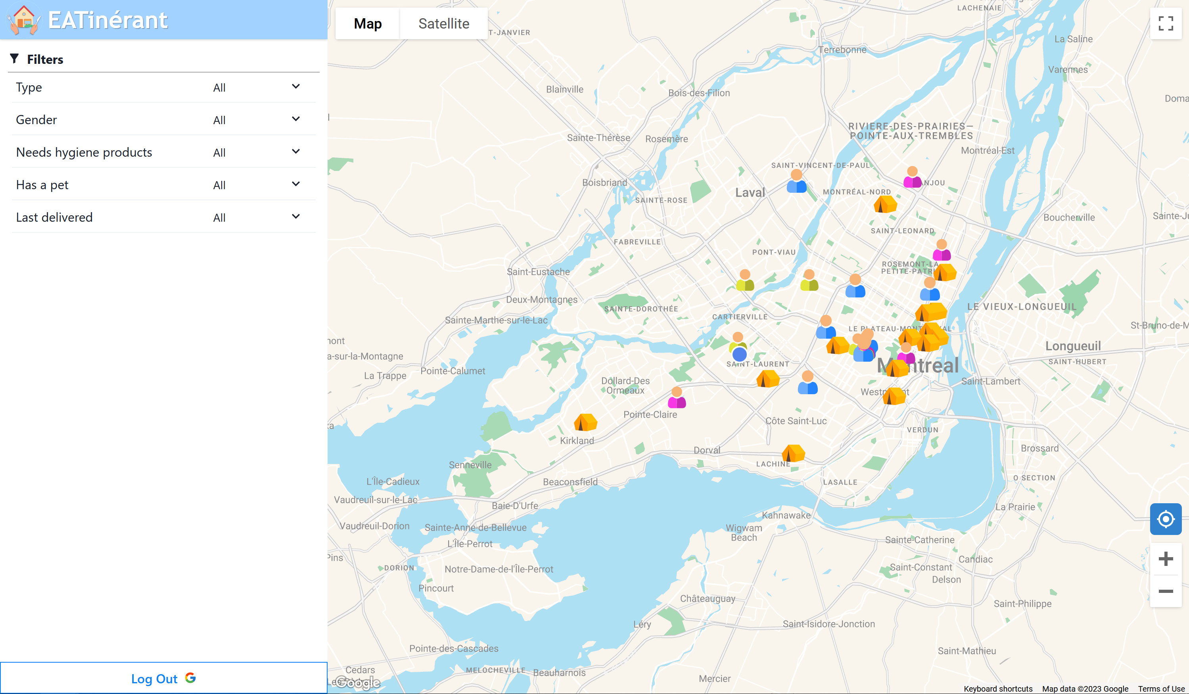This screenshot has width=1189, height=694.
Task: Center map on my current location
Action: [1166, 519]
